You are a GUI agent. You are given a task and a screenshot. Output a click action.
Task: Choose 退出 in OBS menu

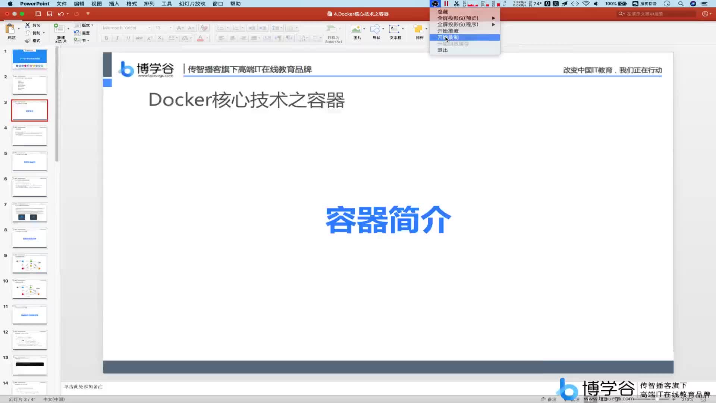(x=465, y=50)
